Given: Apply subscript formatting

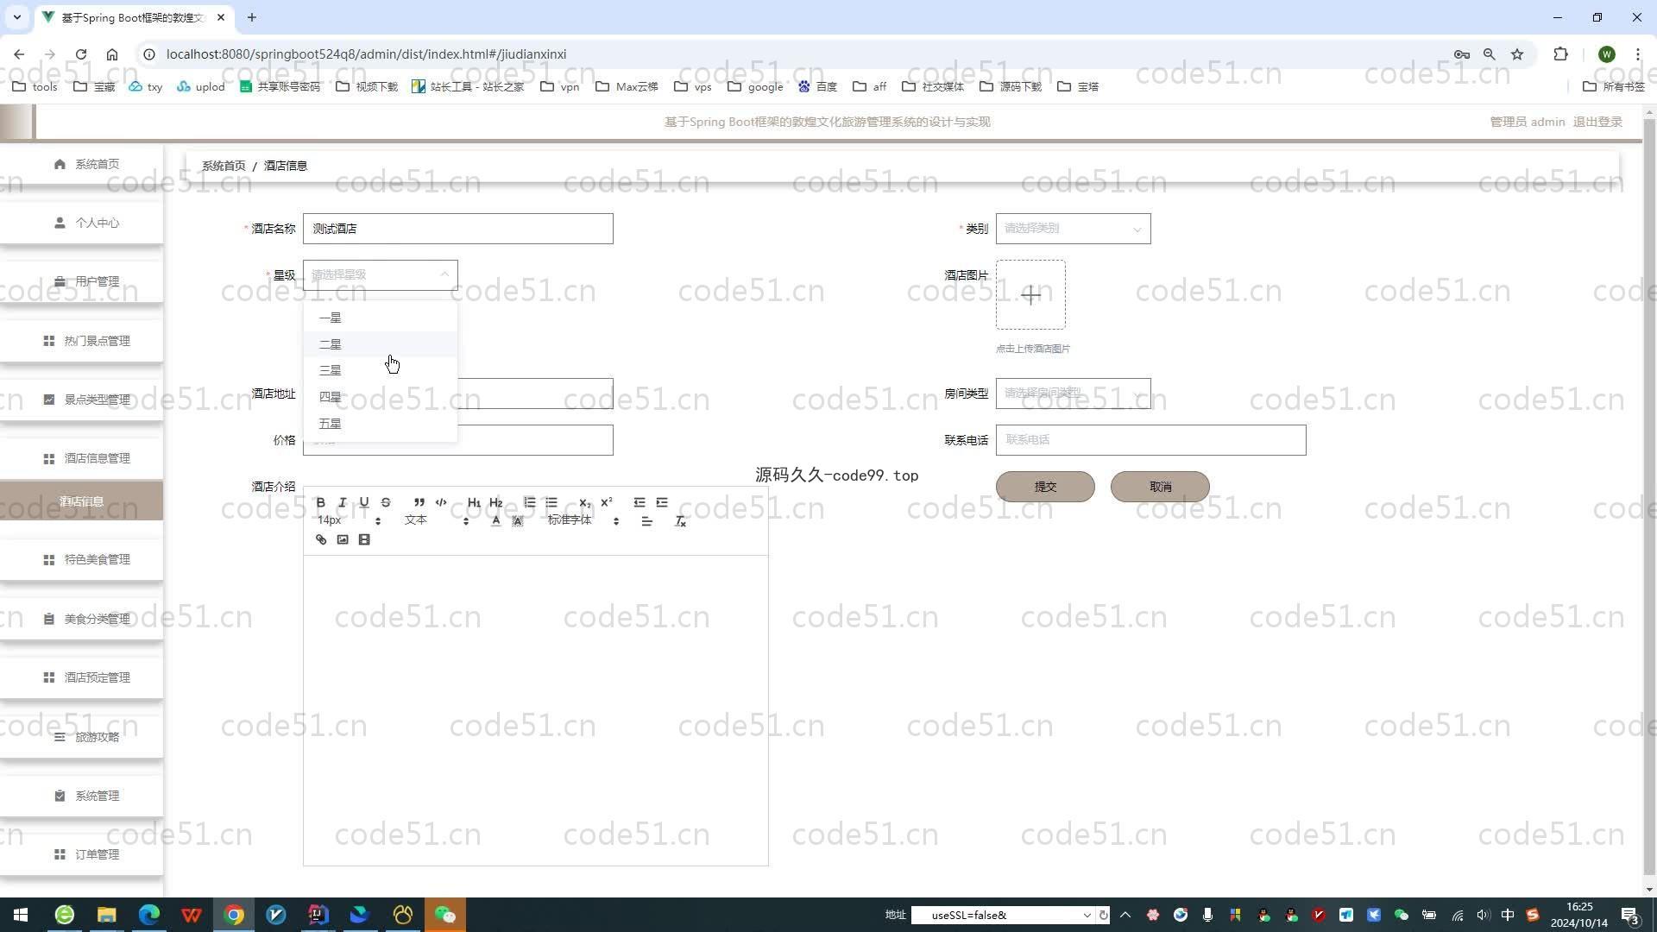Looking at the screenshot, I should click(584, 502).
